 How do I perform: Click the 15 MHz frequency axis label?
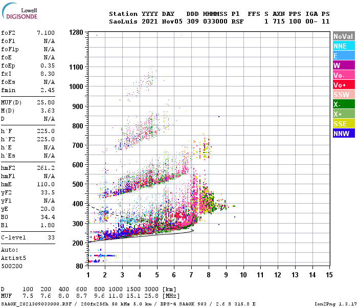pos(329,275)
